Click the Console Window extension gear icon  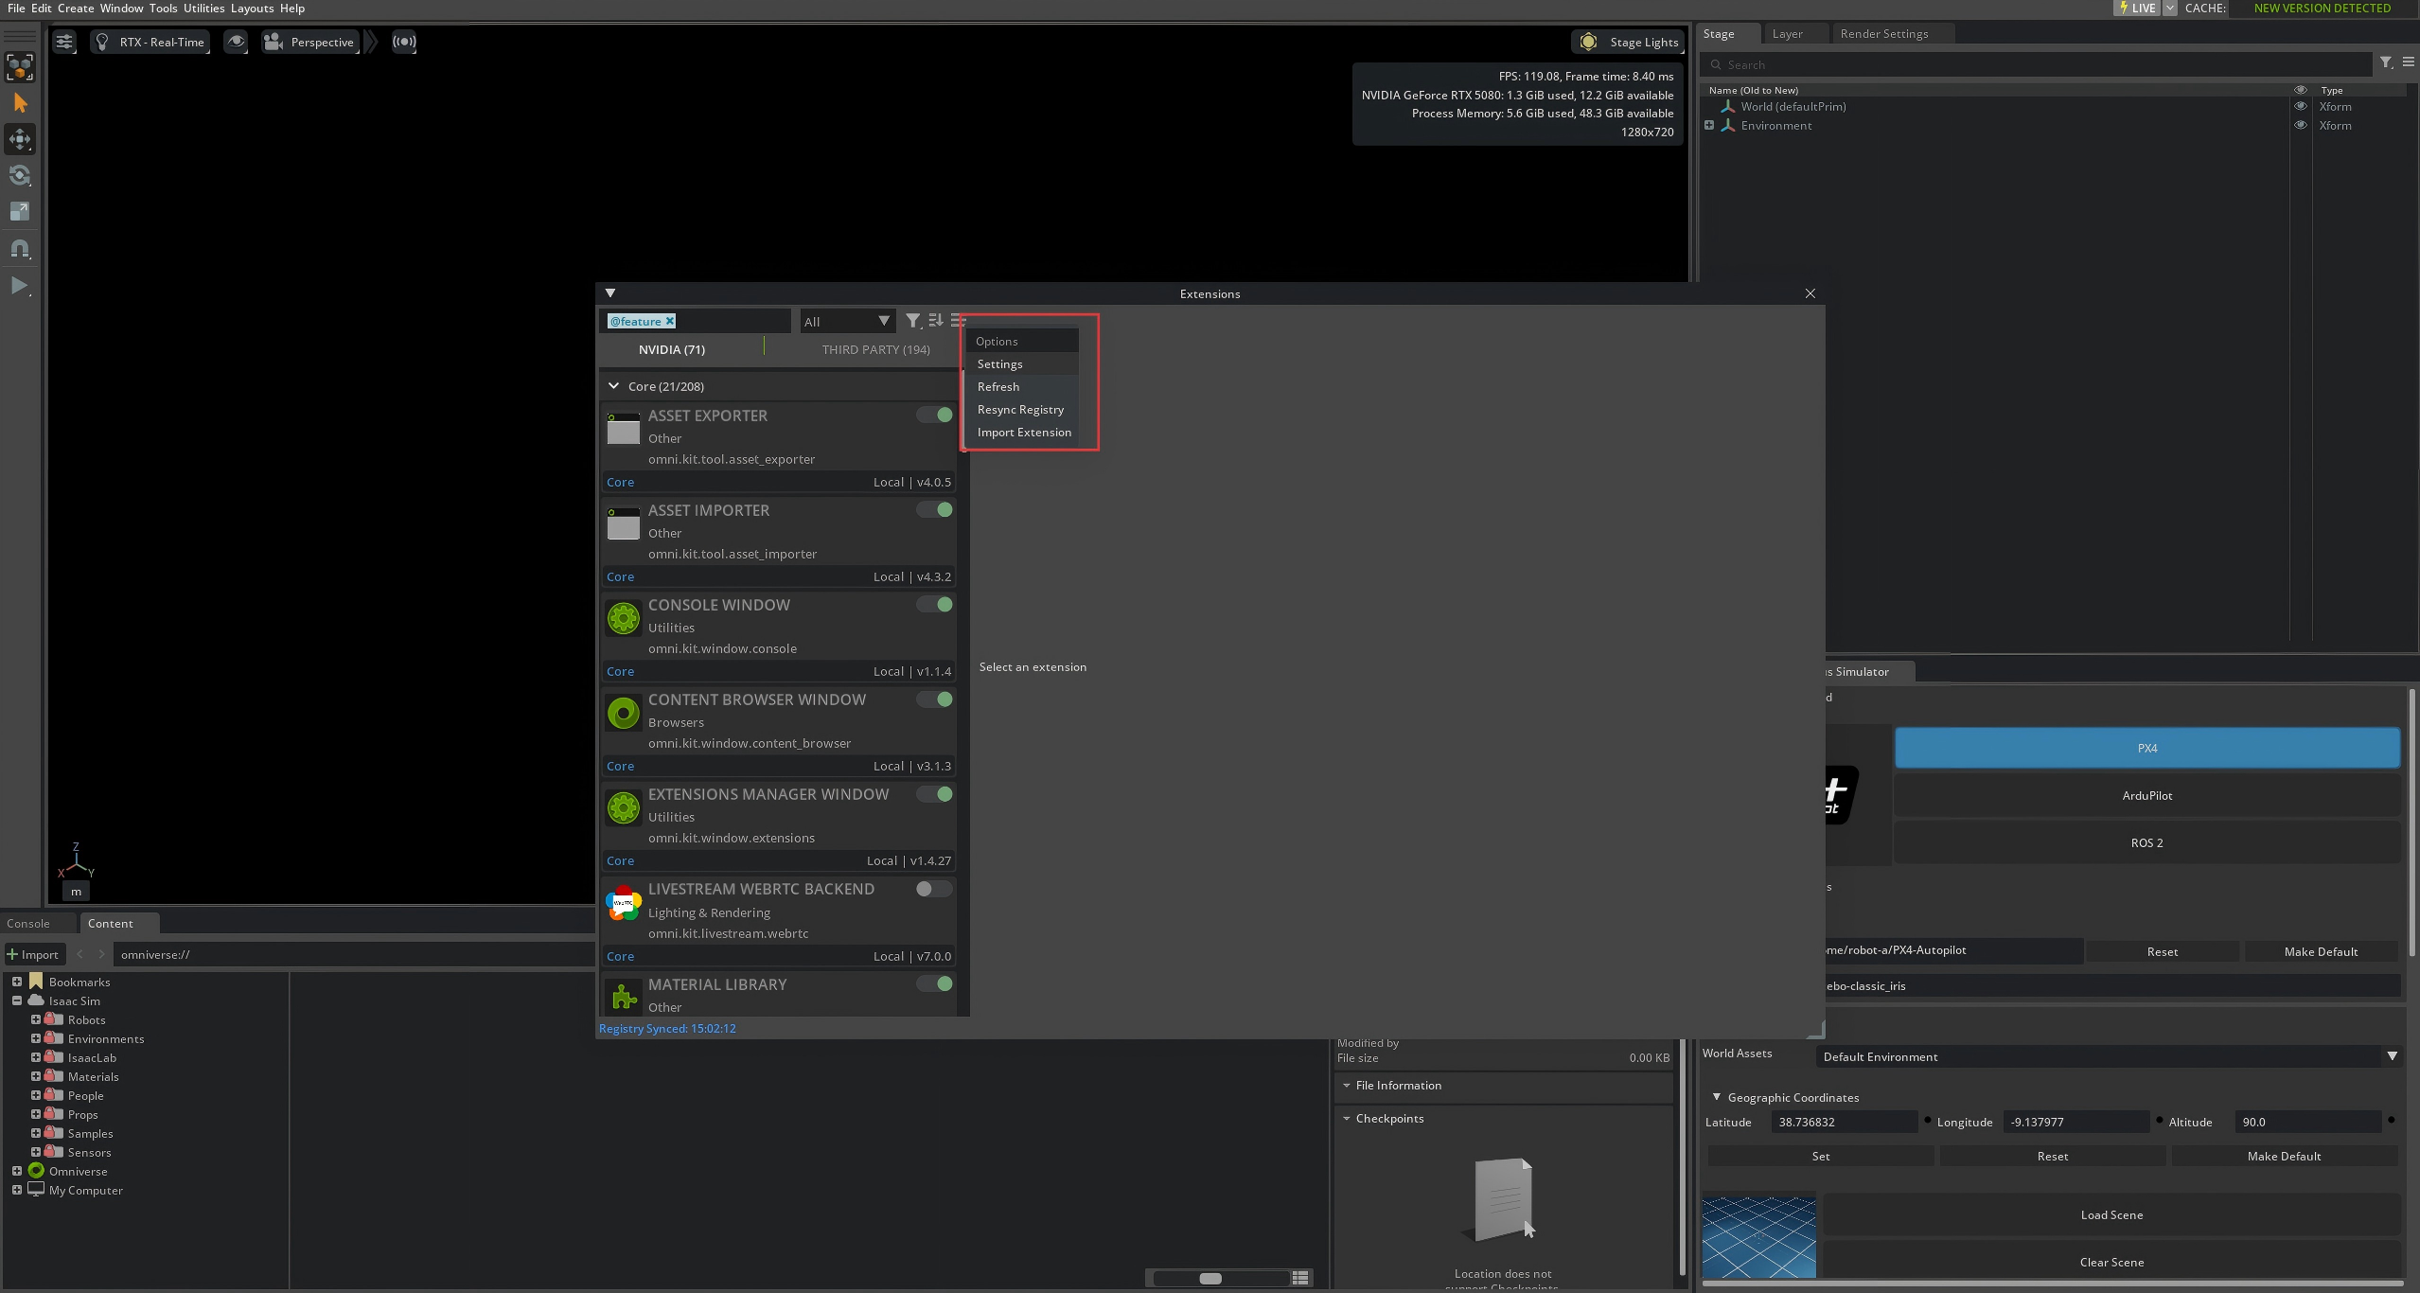[x=623, y=618]
